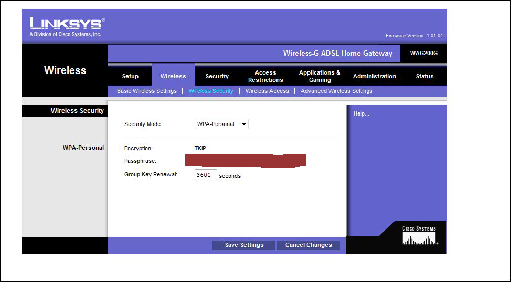Open the Access Restrictions tab
511x282 pixels.
coord(265,76)
